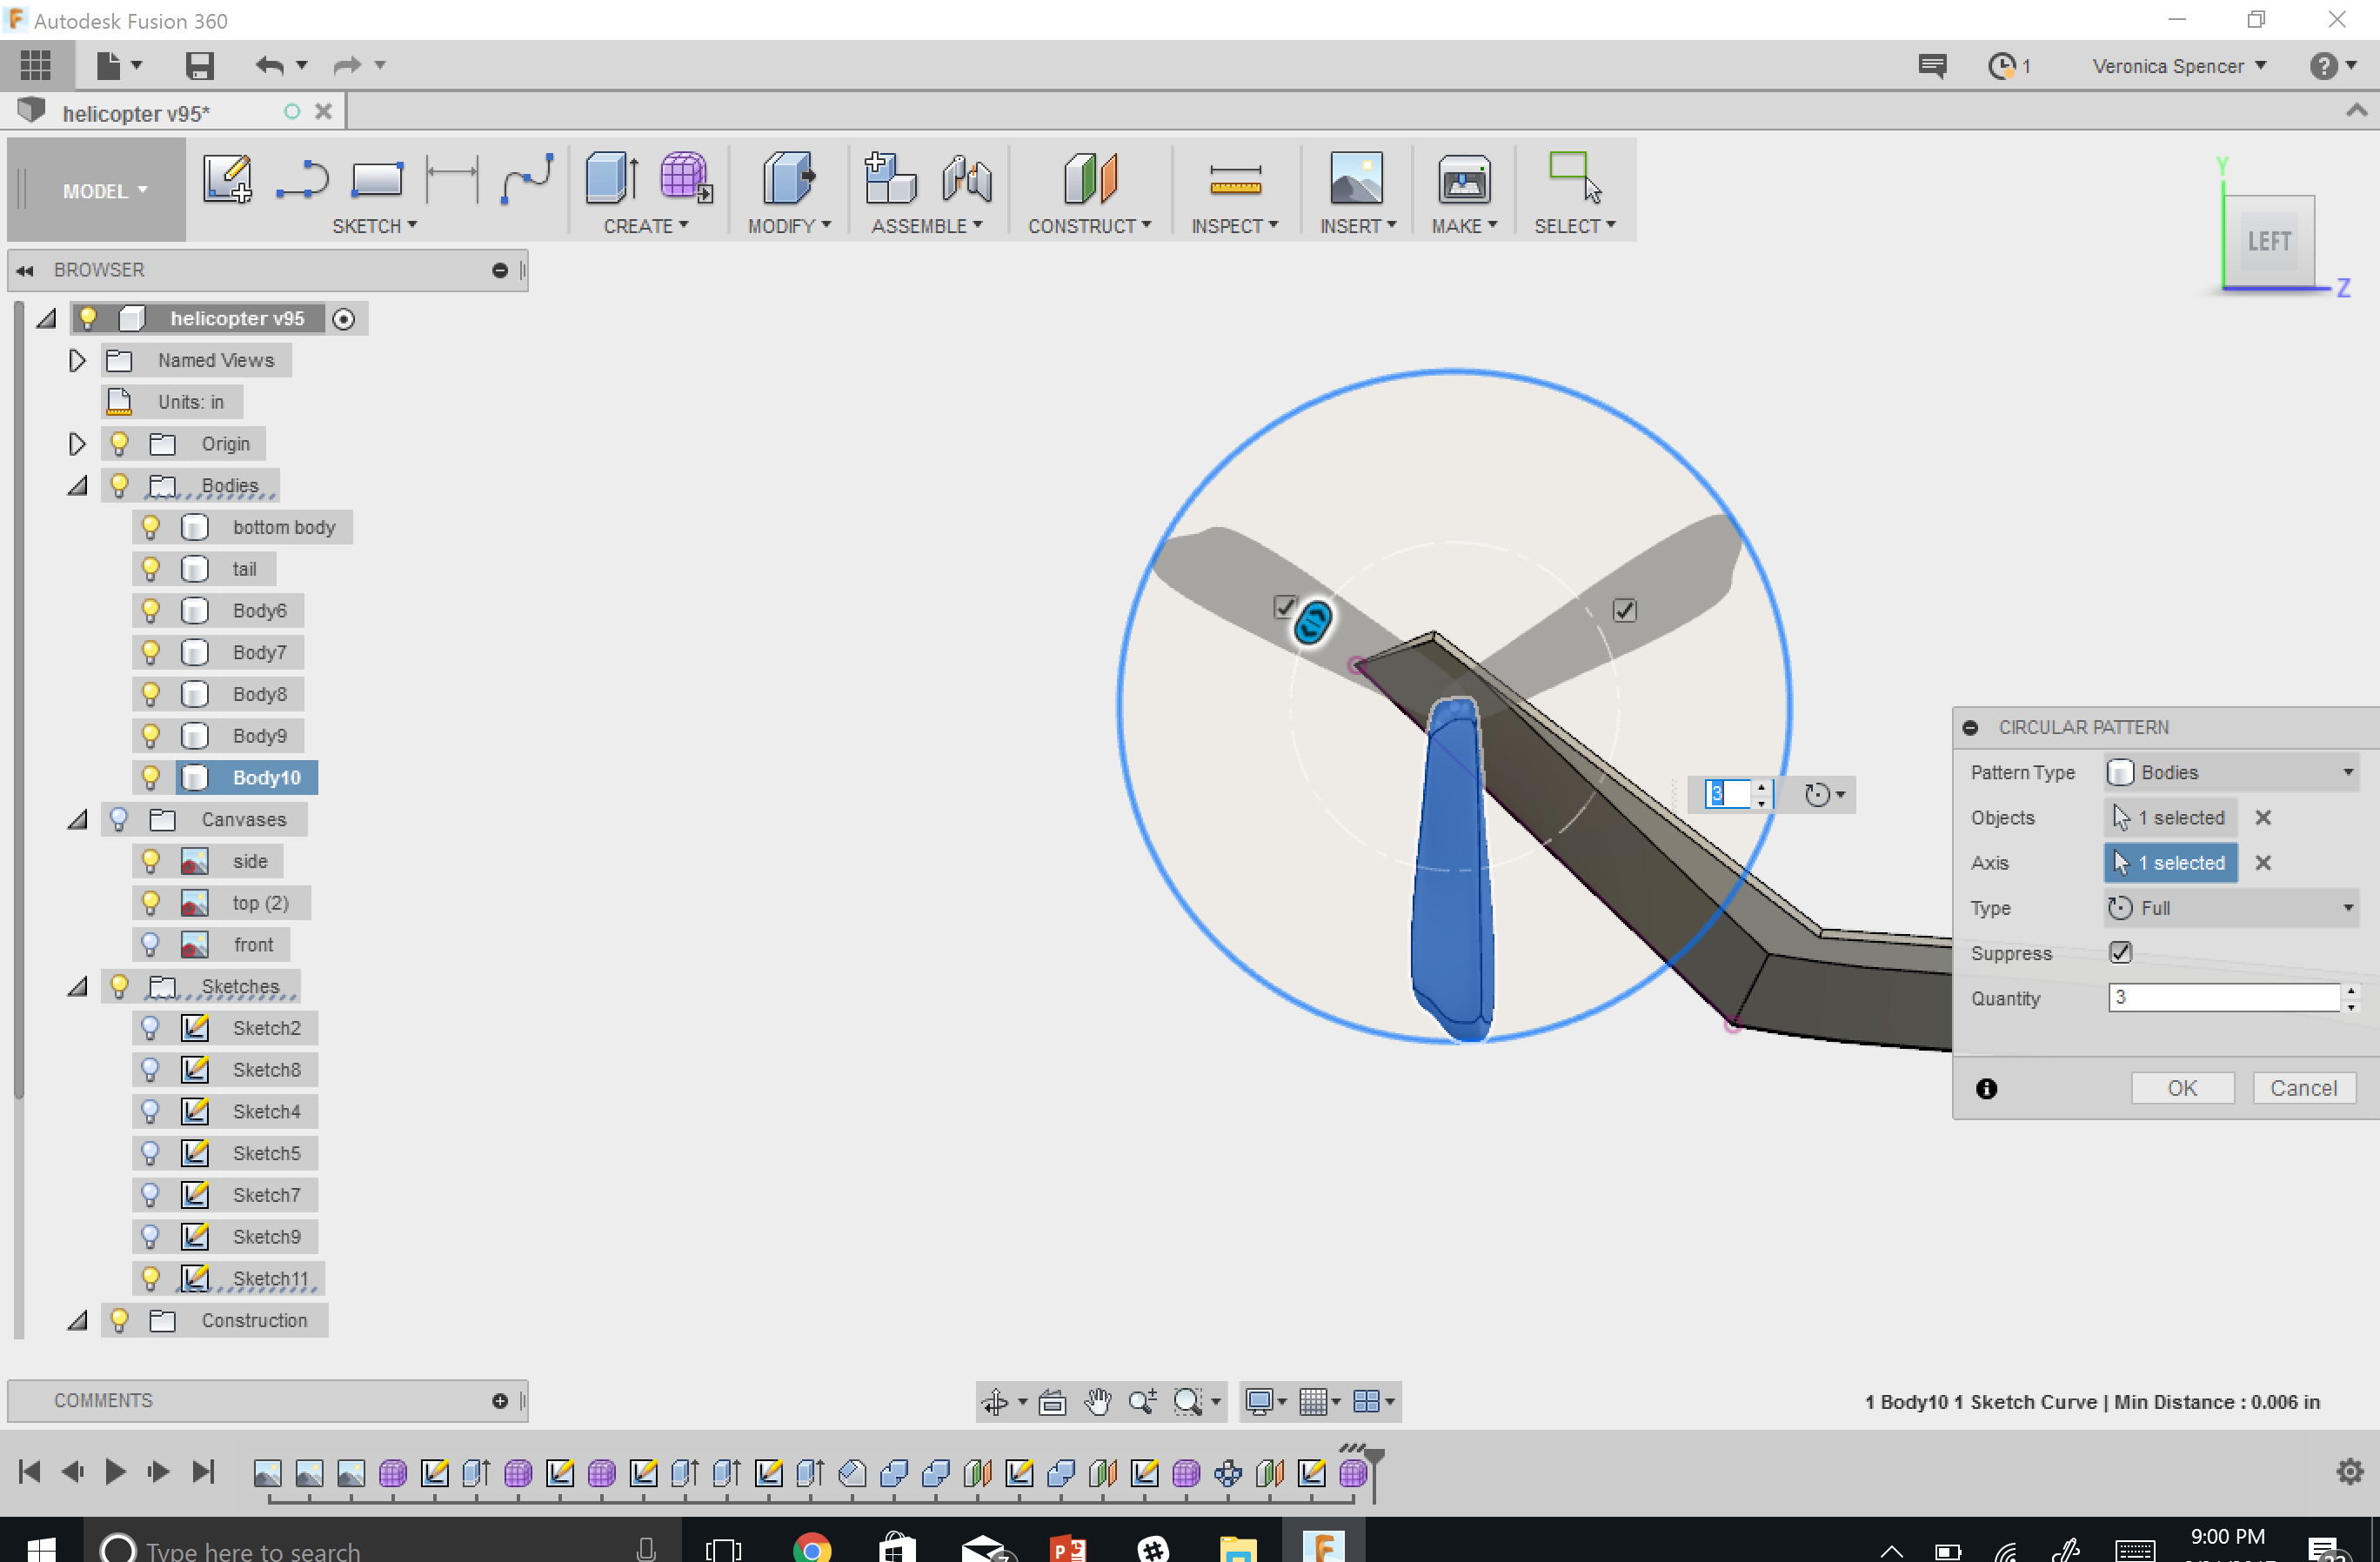This screenshot has height=1562, width=2380.
Task: Click the Joint assemble icon
Action: coord(966,179)
